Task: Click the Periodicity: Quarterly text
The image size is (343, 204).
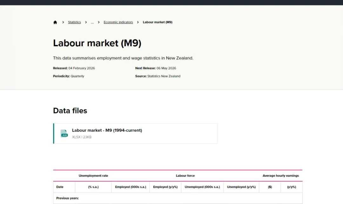Action: [69, 76]
